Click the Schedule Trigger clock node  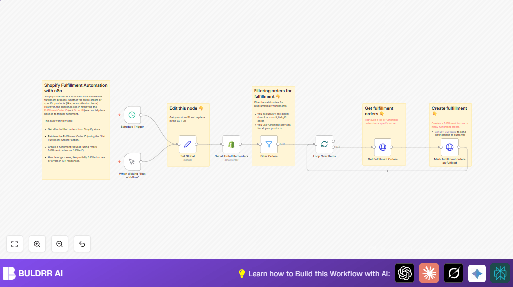tap(132, 115)
